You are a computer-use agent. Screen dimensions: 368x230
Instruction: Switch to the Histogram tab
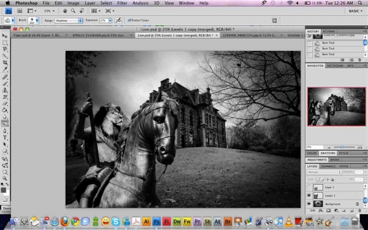[x=335, y=66]
